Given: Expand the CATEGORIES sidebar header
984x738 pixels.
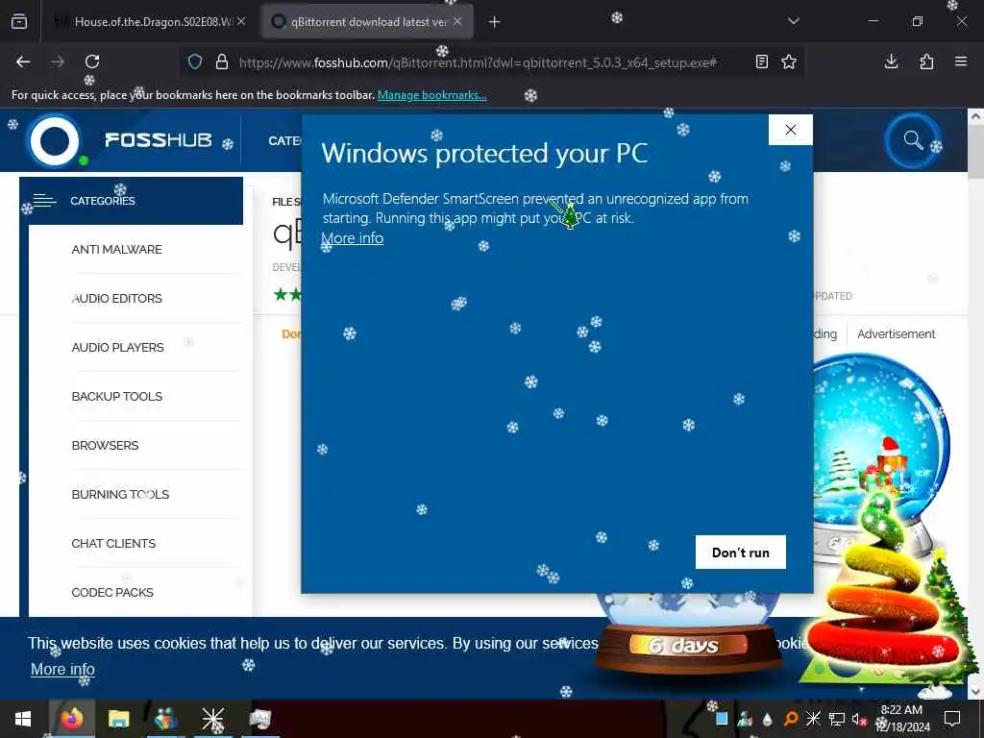Looking at the screenshot, I should click(131, 201).
